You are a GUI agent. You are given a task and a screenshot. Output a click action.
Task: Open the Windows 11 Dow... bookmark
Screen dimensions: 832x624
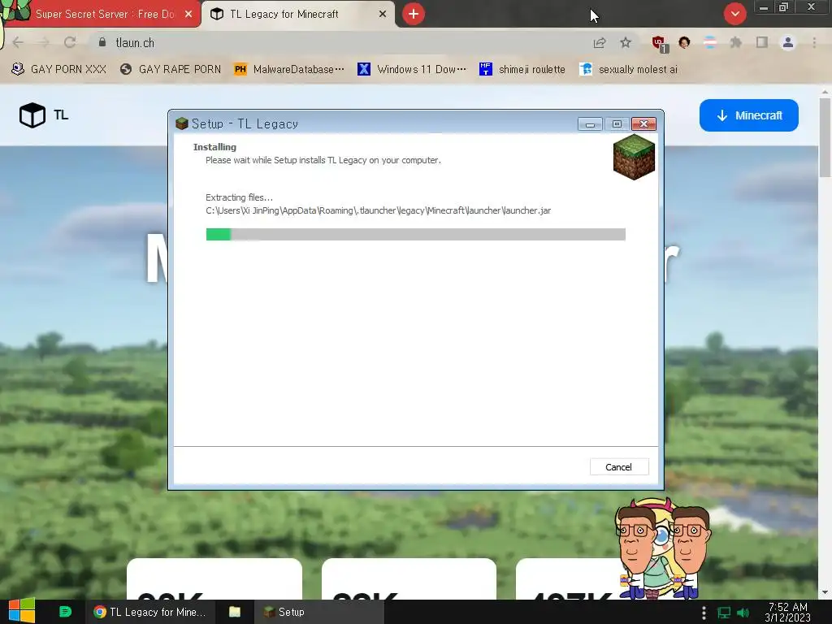tap(412, 69)
